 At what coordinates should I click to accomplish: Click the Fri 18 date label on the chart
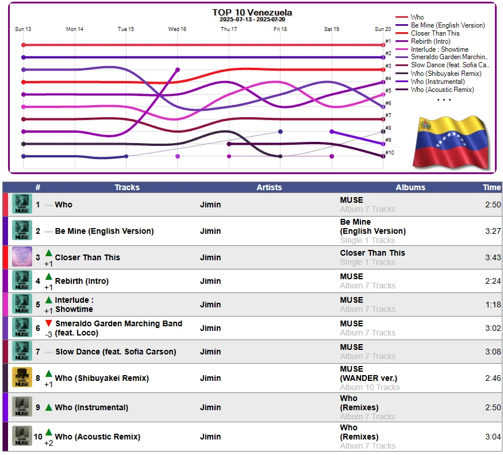pos(280,29)
